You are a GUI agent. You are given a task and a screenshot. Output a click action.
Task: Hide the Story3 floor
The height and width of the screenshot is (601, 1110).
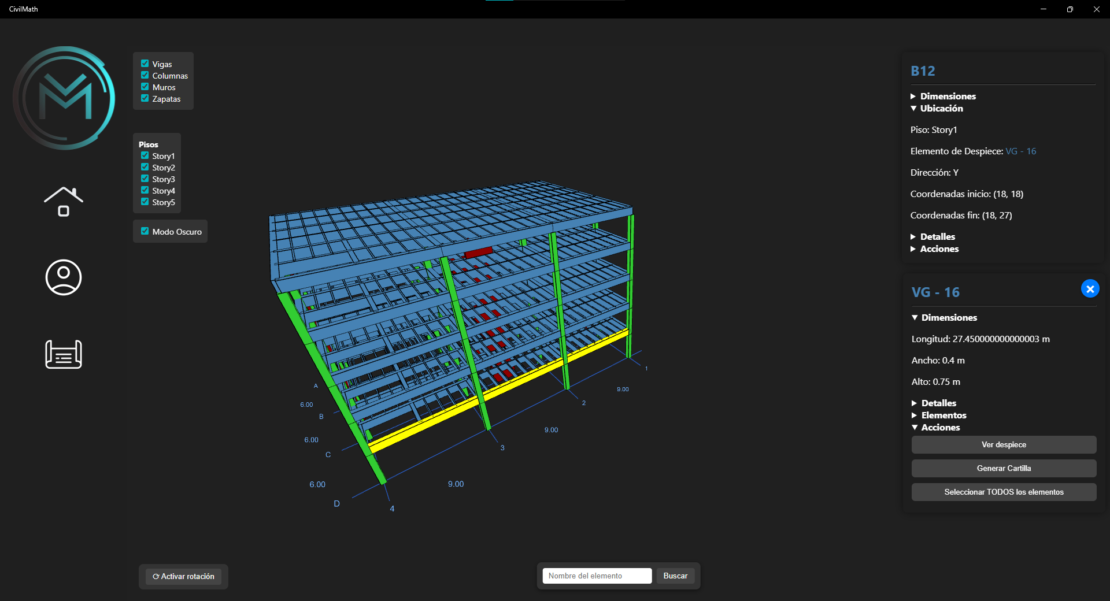tap(145, 179)
